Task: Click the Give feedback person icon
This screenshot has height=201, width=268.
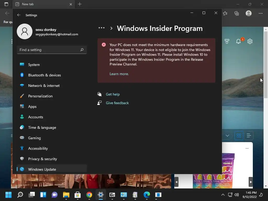Action: point(99,103)
